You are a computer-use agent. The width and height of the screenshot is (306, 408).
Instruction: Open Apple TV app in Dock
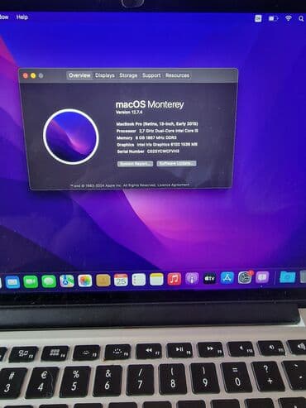pos(209,278)
